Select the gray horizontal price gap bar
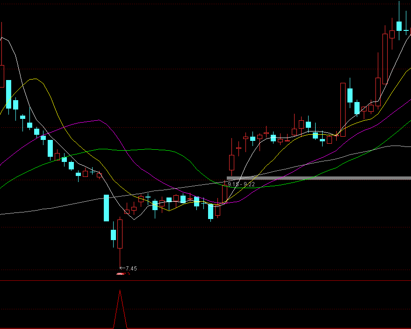This screenshot has height=329, width=411. pyautogui.click(x=318, y=178)
